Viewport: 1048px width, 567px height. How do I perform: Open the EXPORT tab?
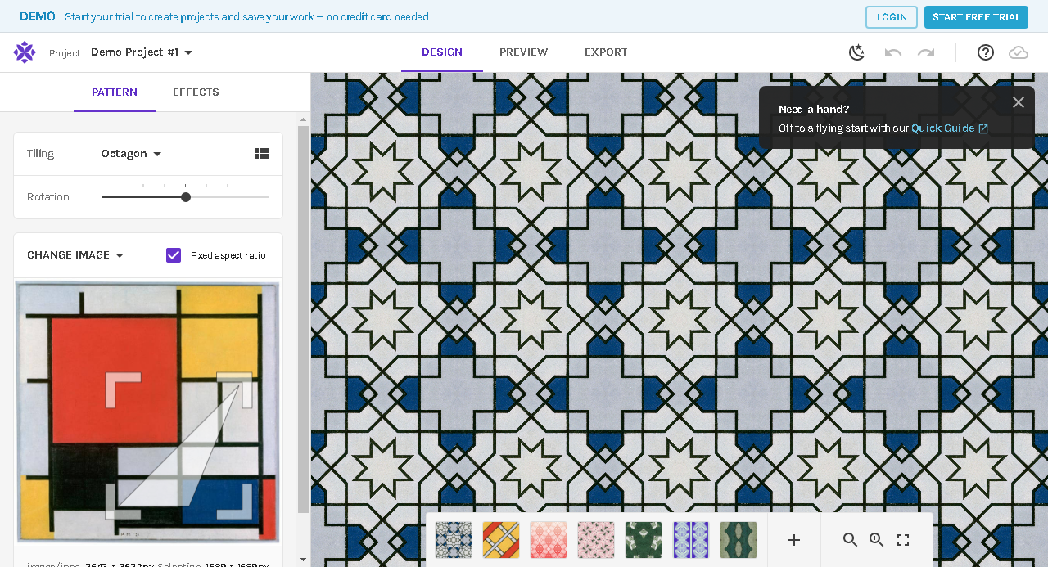pos(606,52)
